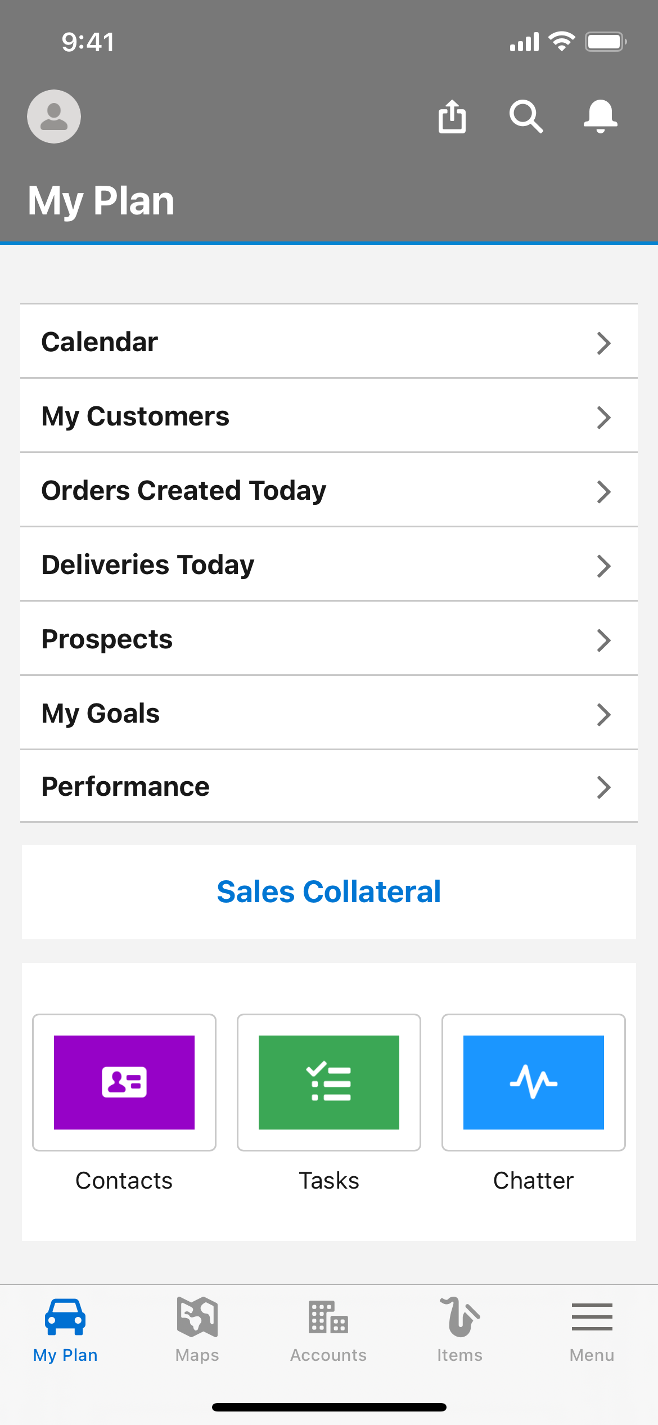Click the Performance row chevron
658x1425 pixels.
pos(603,787)
